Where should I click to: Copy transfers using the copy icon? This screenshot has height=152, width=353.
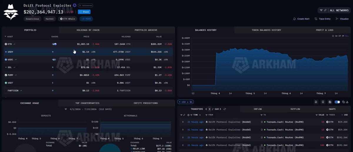coord(343,102)
